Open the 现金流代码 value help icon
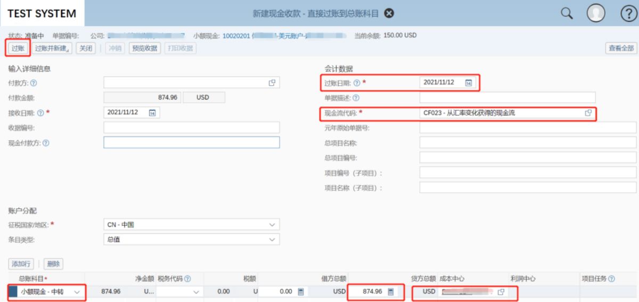 [x=588, y=112]
